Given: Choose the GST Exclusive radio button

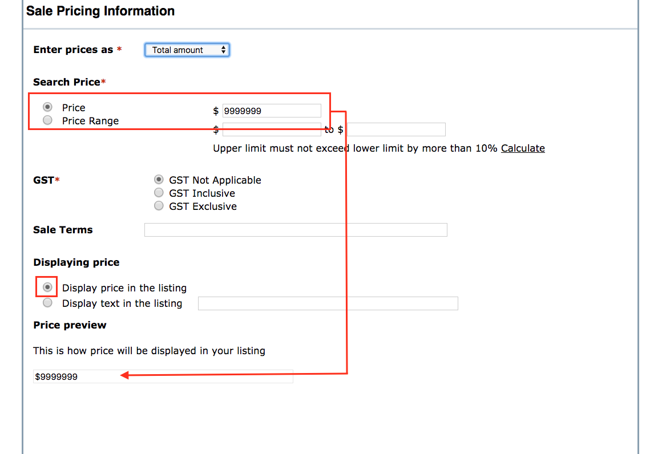Looking at the screenshot, I should click(159, 206).
